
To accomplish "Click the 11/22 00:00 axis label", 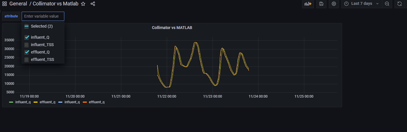I will coord(167,96).
